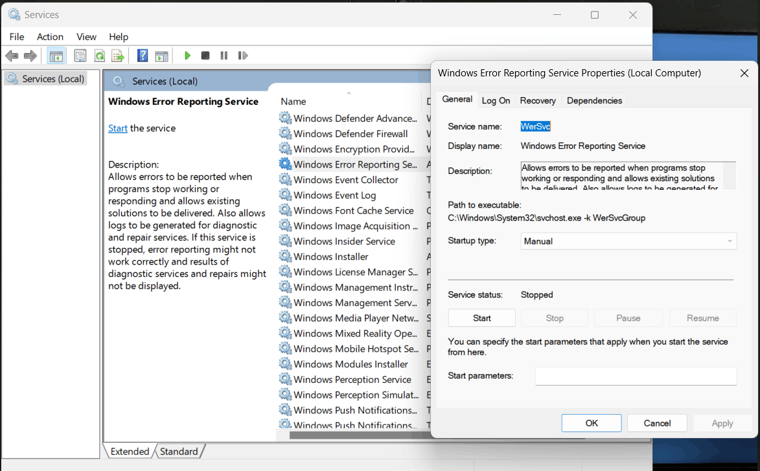Click the disabled Resume button in properties dialog
The width and height of the screenshot is (760, 471).
tap(703, 318)
